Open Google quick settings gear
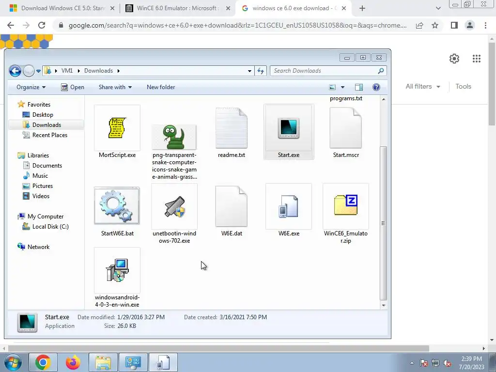Viewport: 496px width, 372px height. tap(454, 59)
